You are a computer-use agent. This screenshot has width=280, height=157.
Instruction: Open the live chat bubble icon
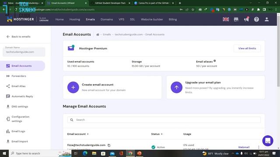(x=268, y=141)
